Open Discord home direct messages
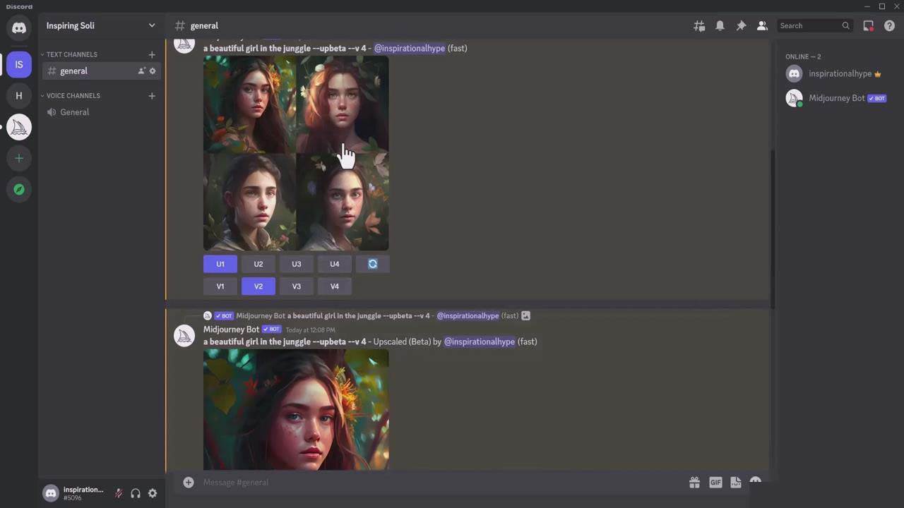 [19, 28]
